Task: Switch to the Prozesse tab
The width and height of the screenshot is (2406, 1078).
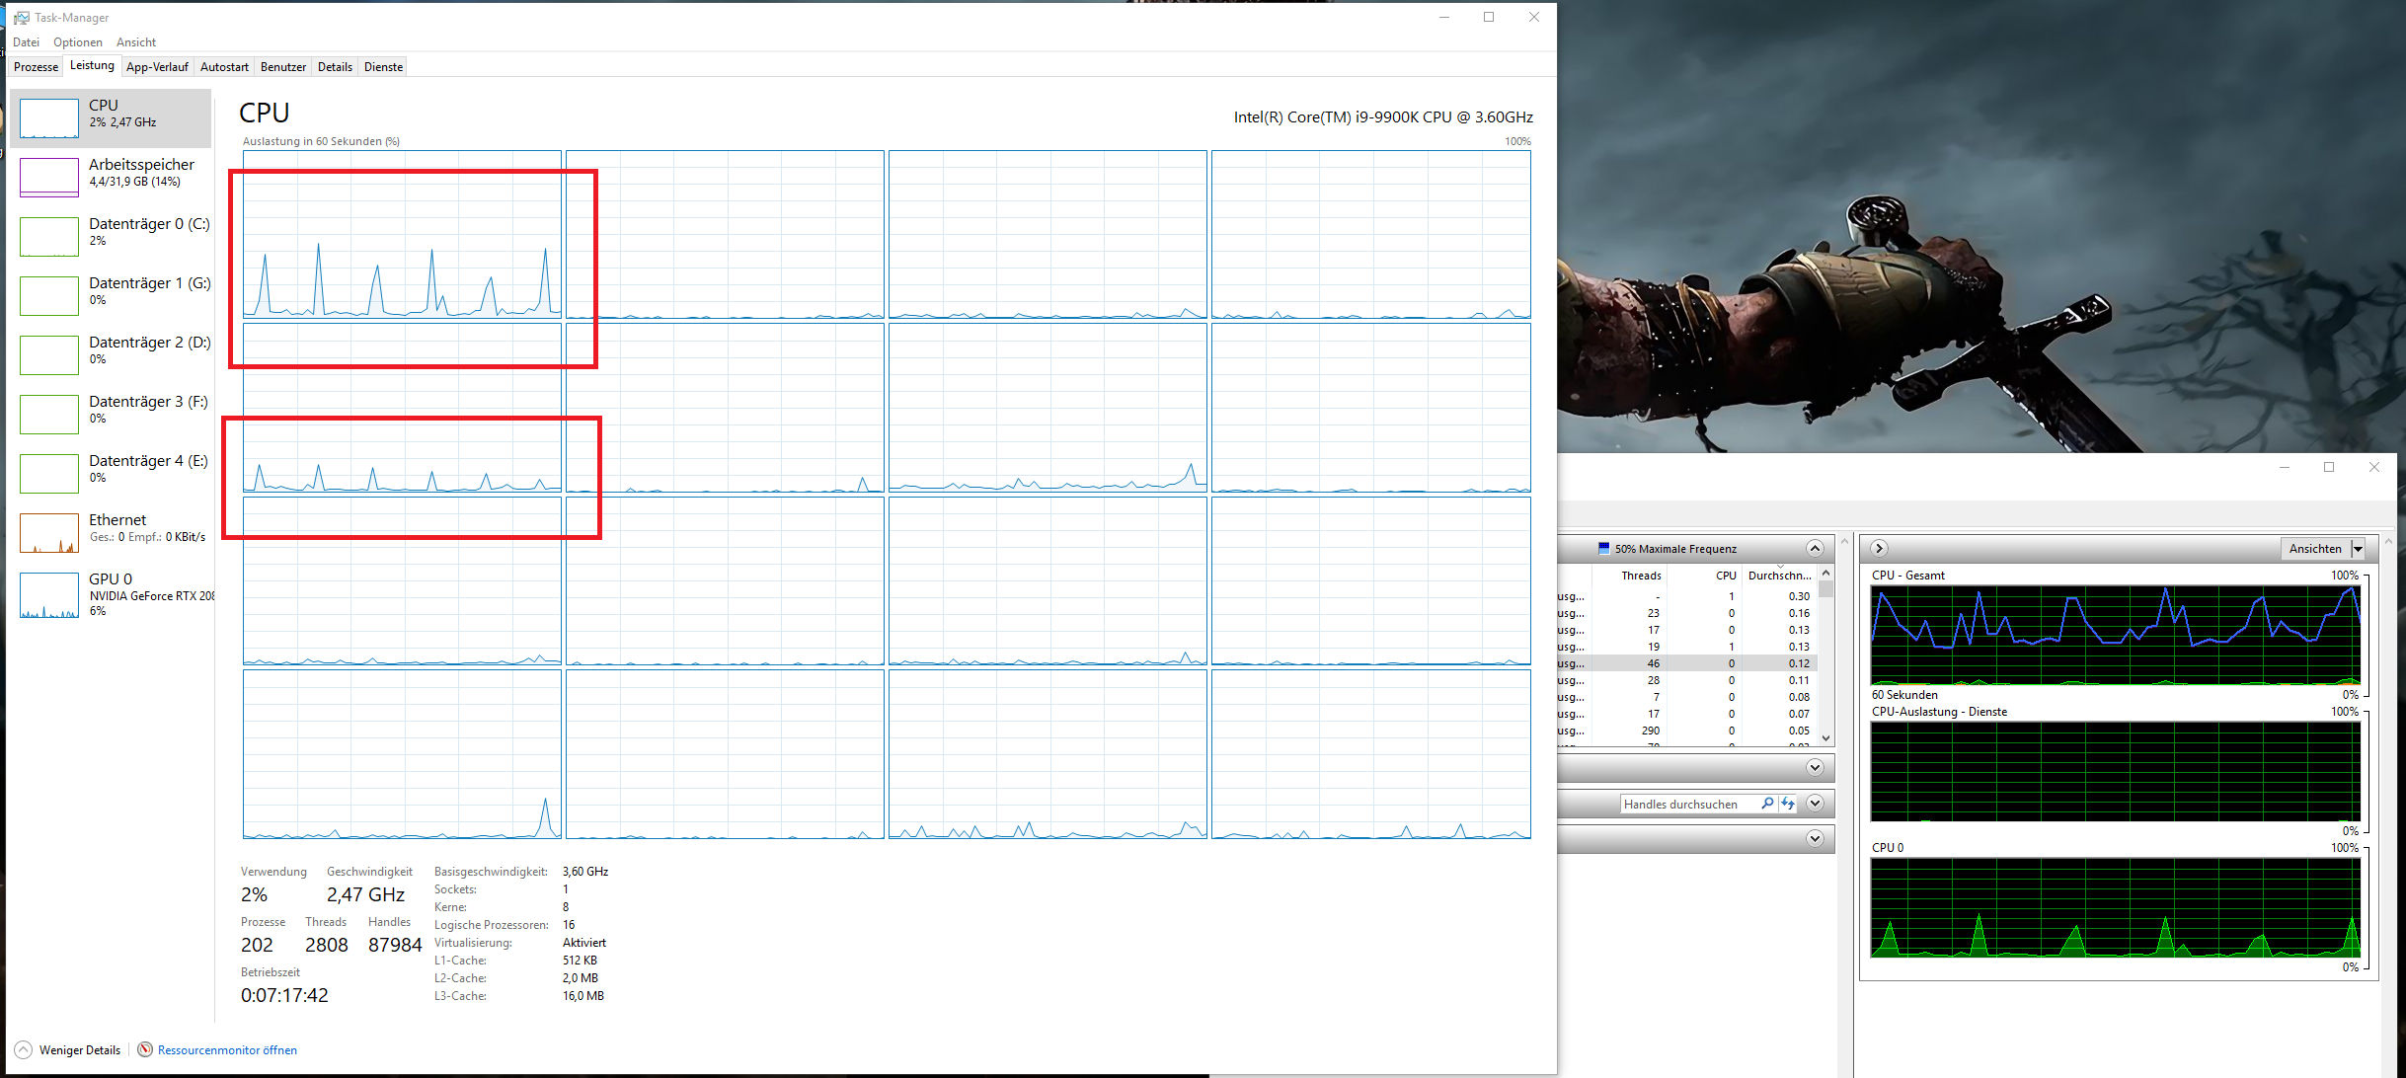Action: [36, 67]
